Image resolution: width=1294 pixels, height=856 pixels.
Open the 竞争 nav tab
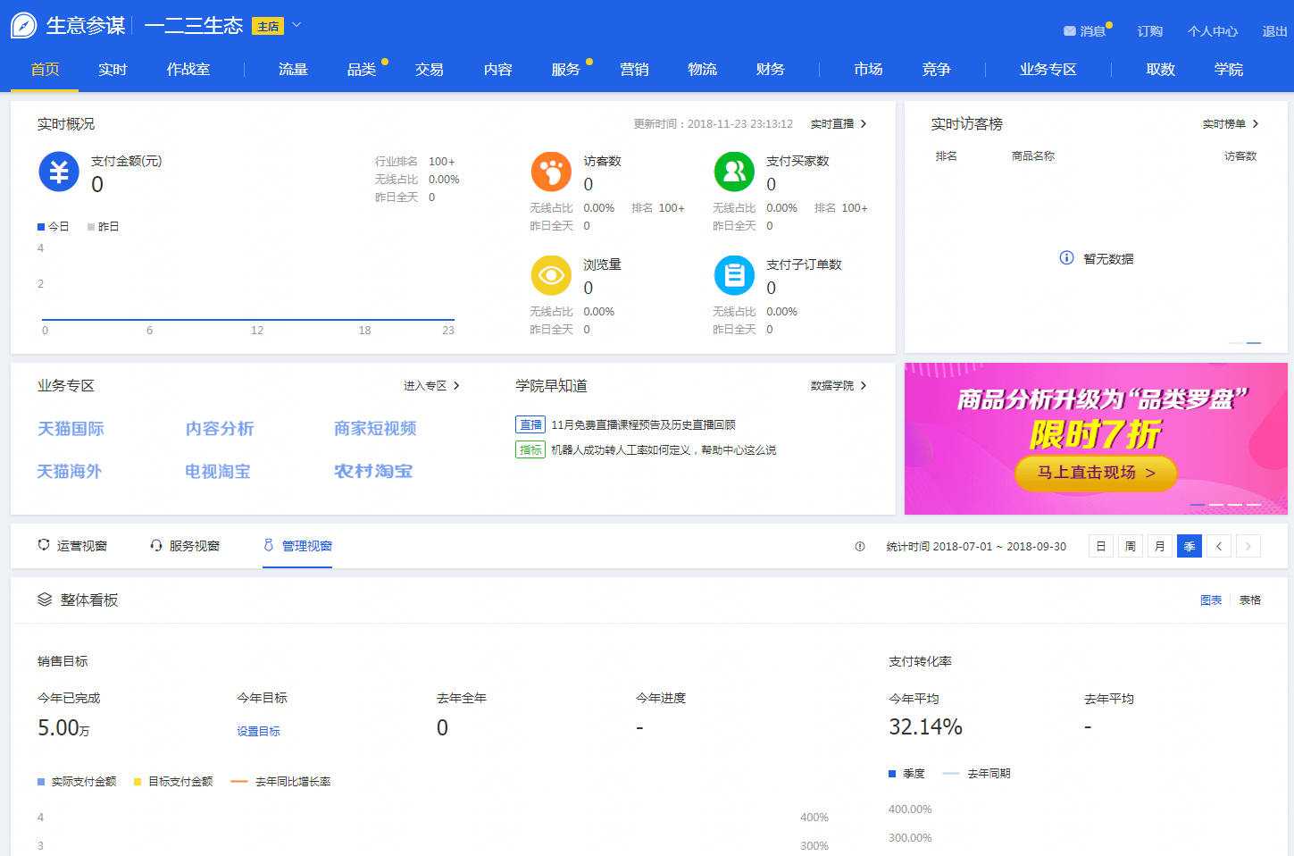(936, 70)
